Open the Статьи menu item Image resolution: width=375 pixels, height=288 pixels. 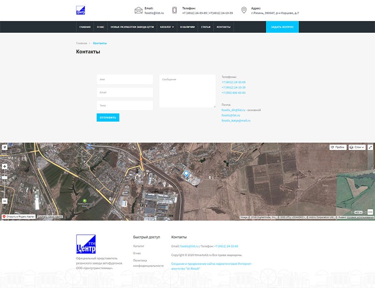coord(206,27)
